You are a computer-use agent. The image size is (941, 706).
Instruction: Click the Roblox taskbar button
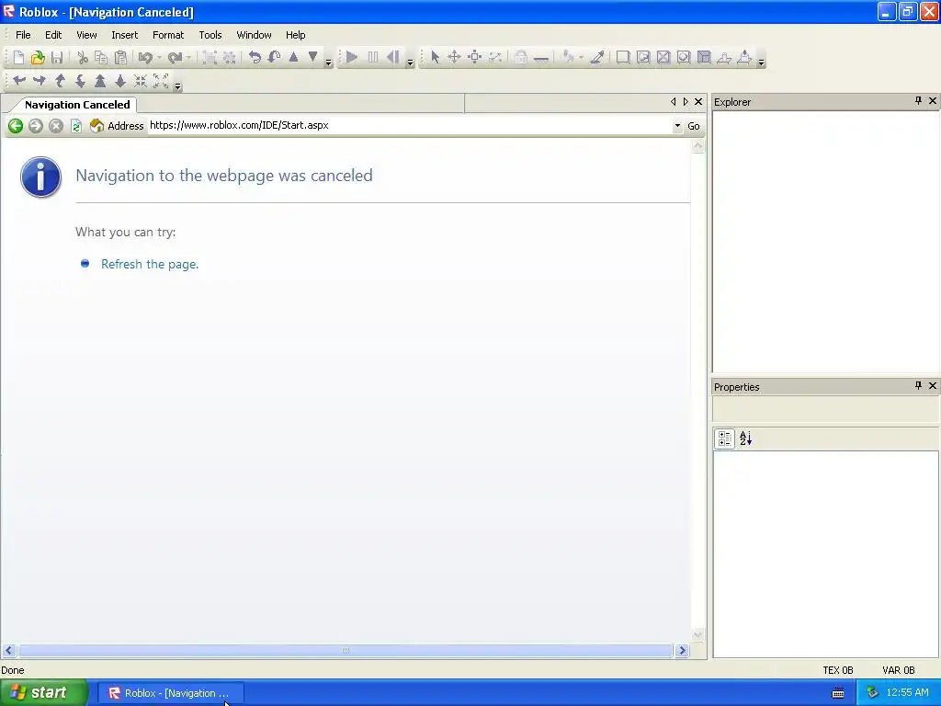click(x=170, y=693)
